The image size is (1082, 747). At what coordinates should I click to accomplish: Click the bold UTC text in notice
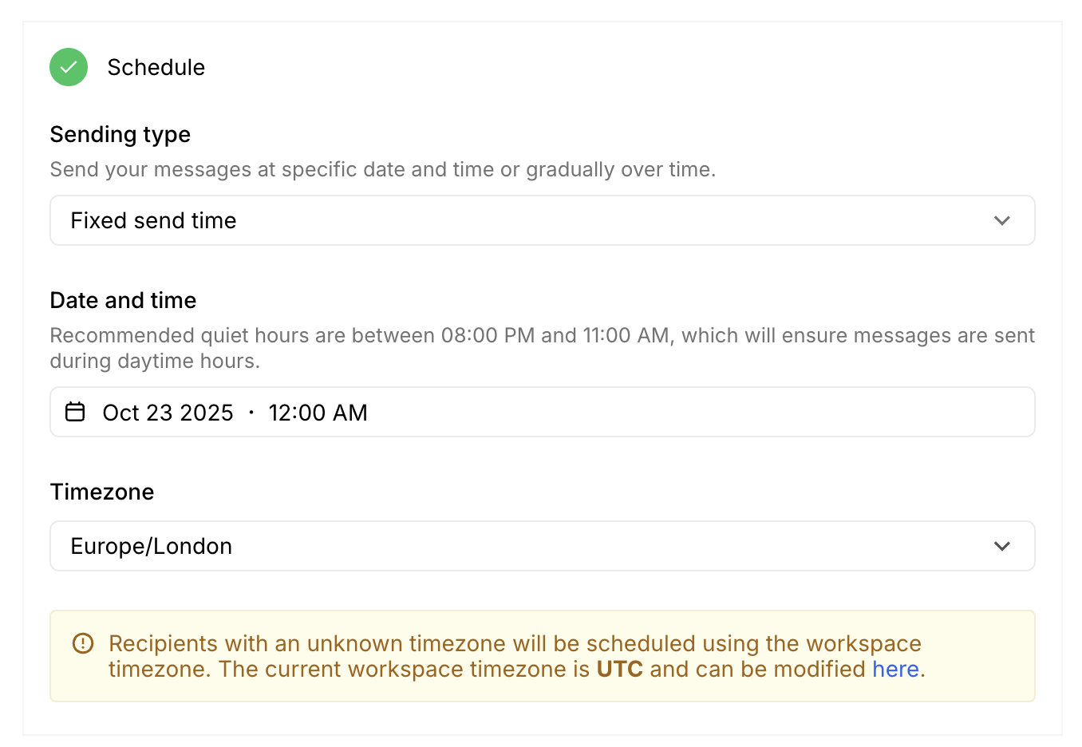tap(619, 669)
